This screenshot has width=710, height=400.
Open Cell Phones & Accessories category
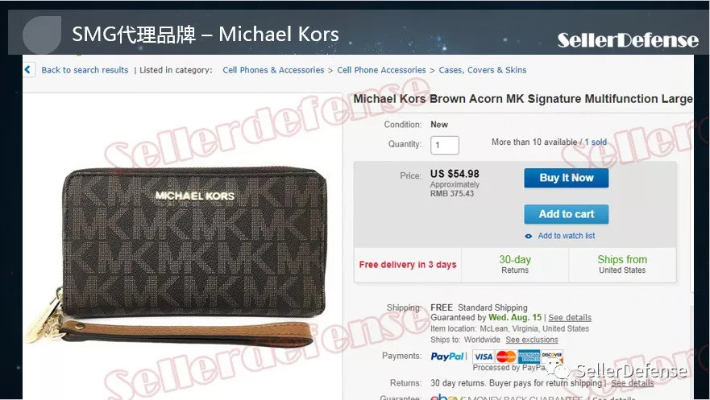click(273, 70)
